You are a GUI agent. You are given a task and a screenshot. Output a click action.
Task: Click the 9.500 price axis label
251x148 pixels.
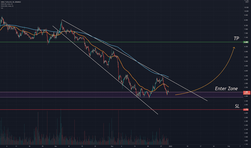(x=246, y=15)
